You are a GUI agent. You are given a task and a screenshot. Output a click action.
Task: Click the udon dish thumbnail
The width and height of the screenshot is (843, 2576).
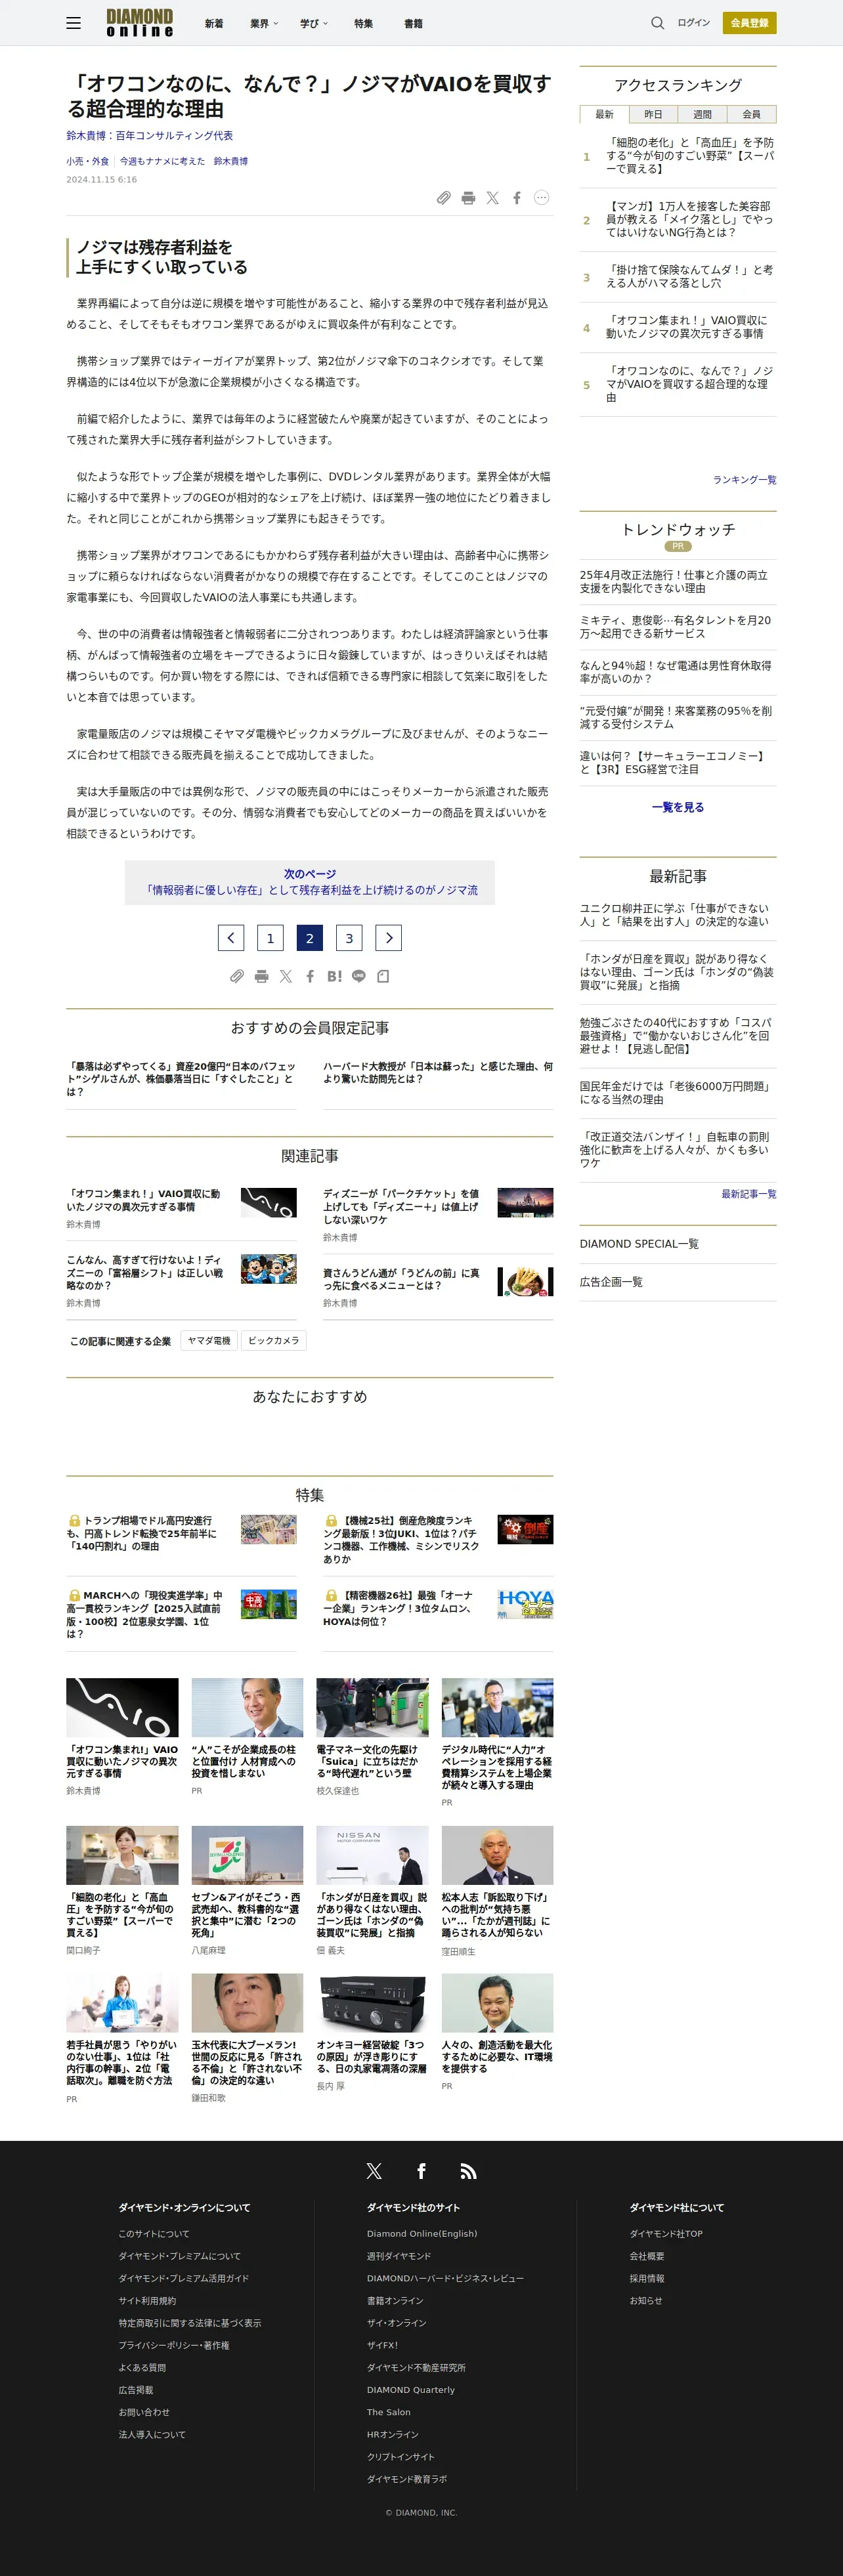pos(525,1282)
